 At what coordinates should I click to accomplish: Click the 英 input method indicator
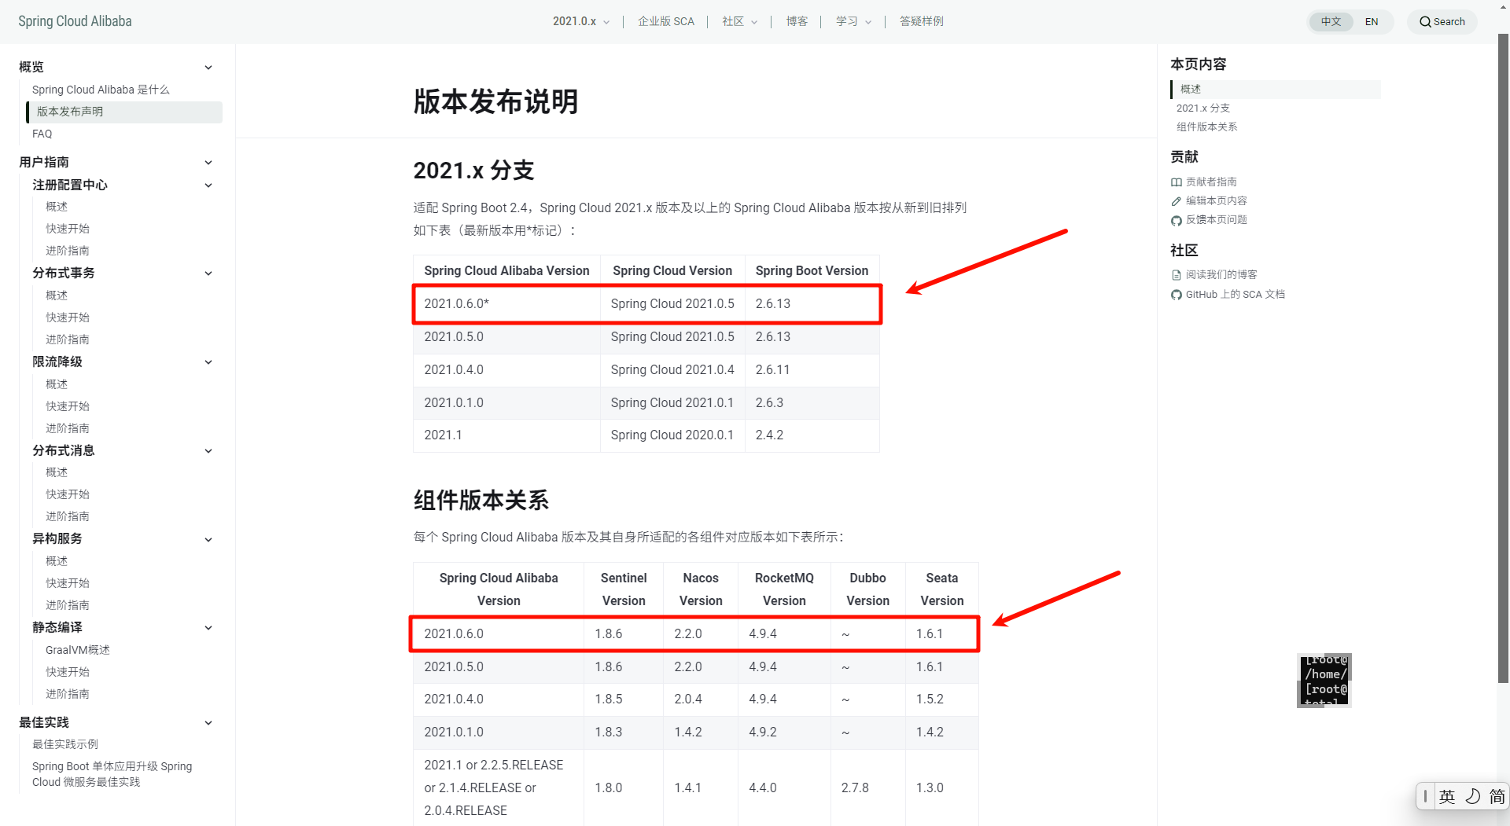click(1447, 797)
